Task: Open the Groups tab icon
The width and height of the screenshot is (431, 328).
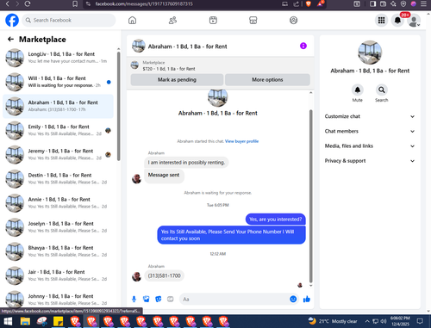Action: [x=293, y=20]
